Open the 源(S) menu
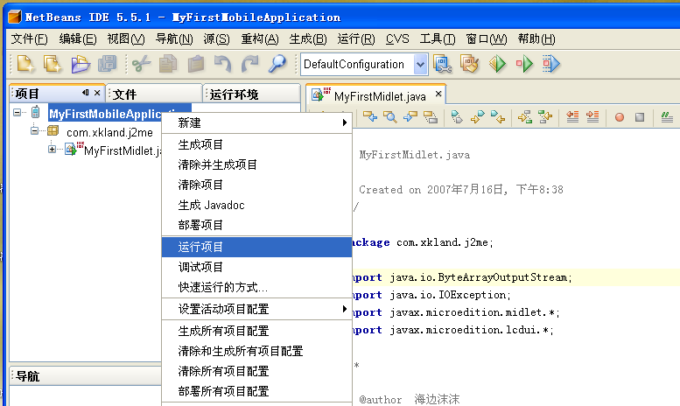This screenshot has height=406, width=680. click(x=216, y=39)
